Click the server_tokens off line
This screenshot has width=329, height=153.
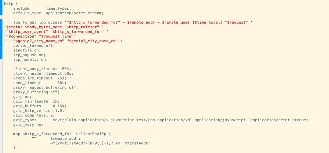(34, 46)
